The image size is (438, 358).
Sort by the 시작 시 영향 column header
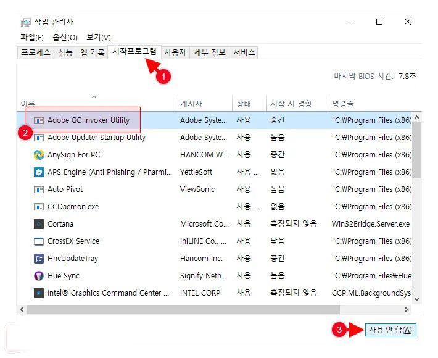click(297, 103)
